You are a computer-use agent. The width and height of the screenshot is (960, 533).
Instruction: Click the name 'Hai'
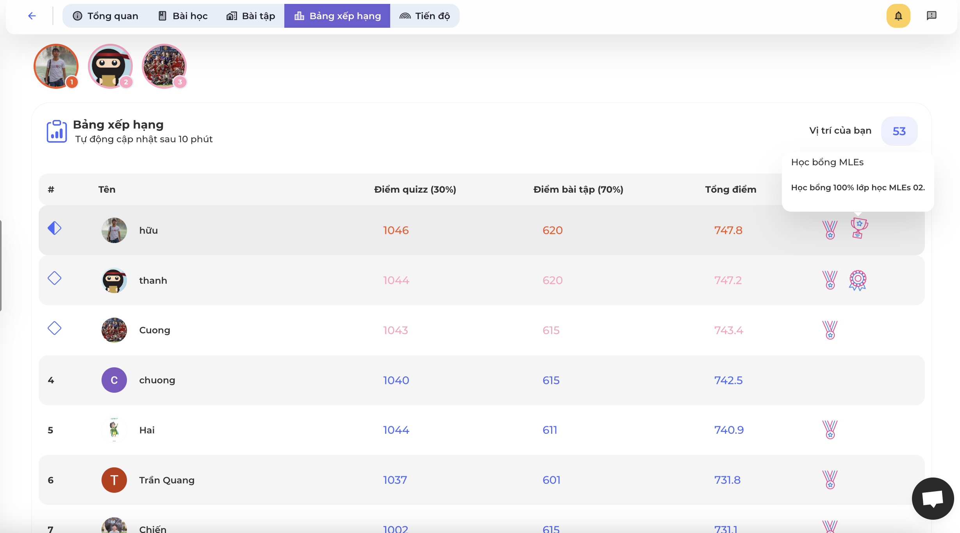(x=147, y=430)
